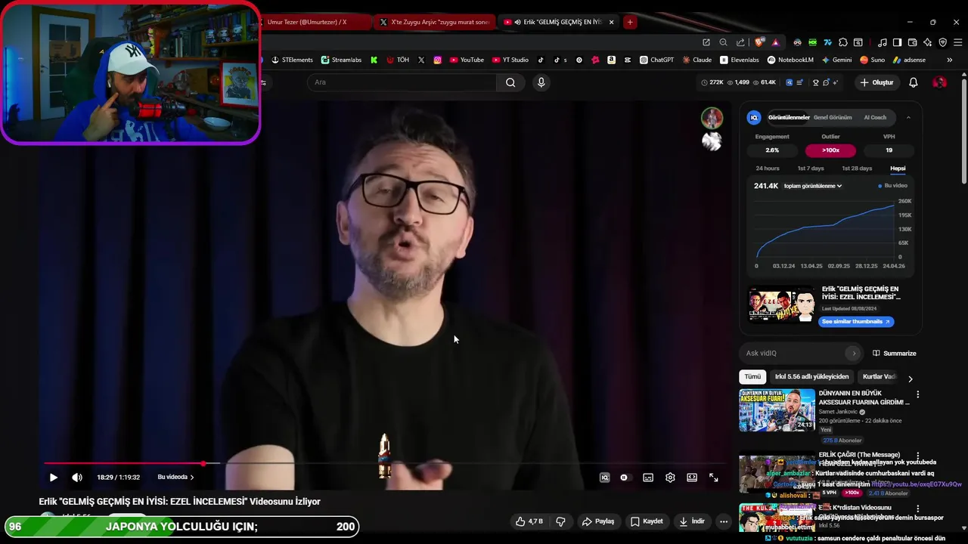Open the NotebookLM bookmark
The width and height of the screenshot is (968, 544).
(x=790, y=60)
